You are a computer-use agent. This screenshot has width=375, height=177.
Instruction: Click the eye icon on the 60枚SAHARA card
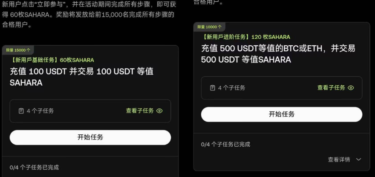click(x=159, y=111)
